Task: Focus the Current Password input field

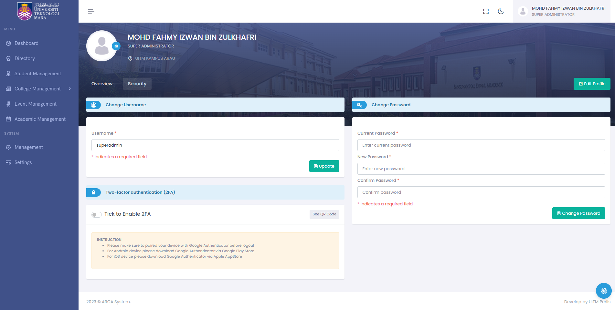Action: [x=481, y=145]
